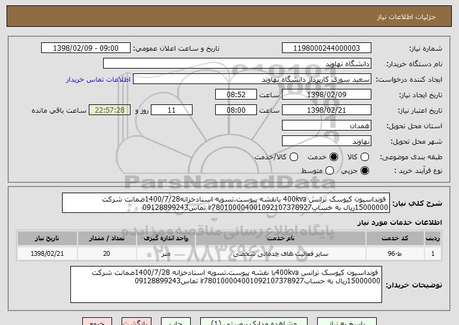The image size is (459, 325).
Task: Click the request creator سعید سوری field
Action: [x=252, y=79]
